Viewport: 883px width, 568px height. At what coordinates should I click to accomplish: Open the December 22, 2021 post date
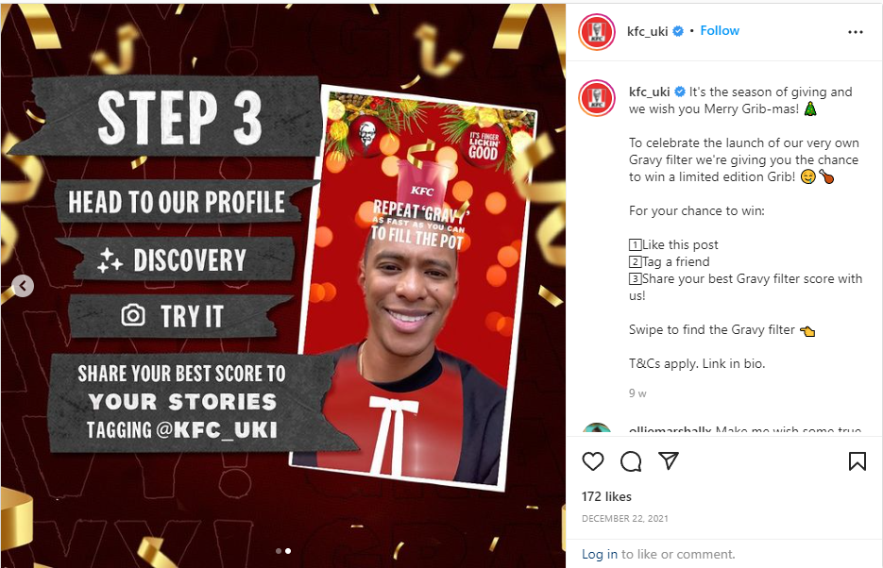(x=625, y=519)
